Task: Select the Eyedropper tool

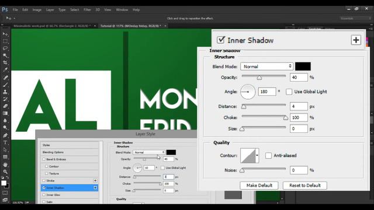Action: coord(5,70)
